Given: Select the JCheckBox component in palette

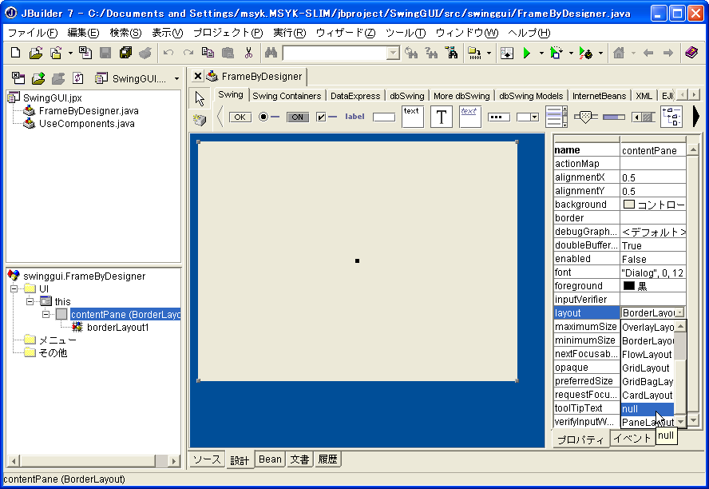Looking at the screenshot, I should (327, 117).
